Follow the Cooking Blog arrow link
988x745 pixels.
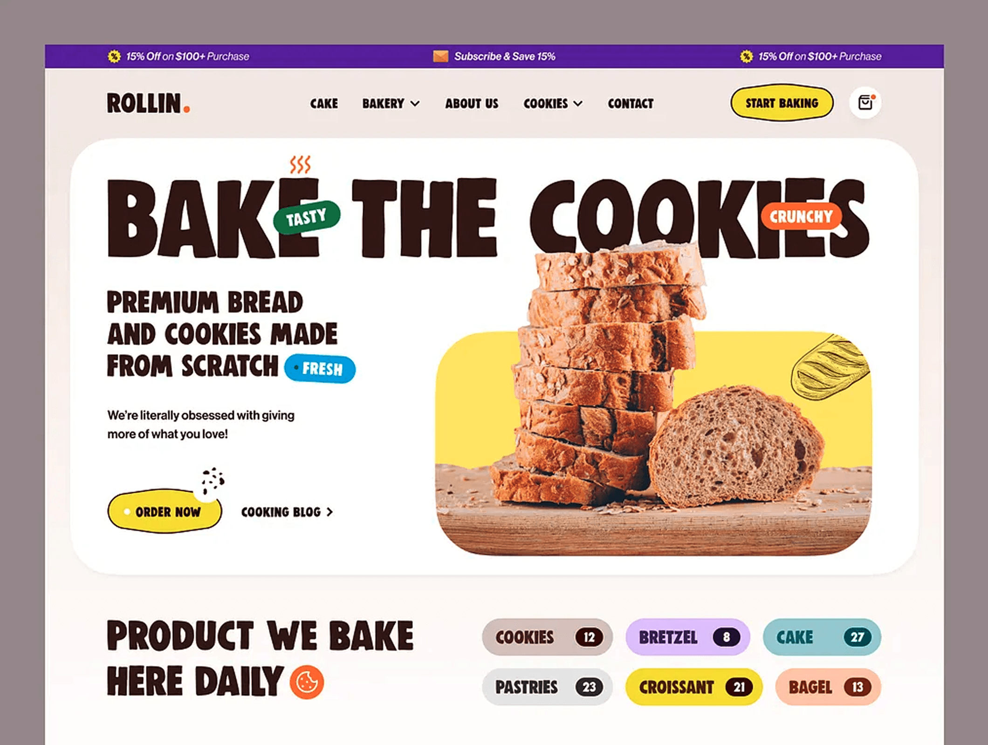287,512
